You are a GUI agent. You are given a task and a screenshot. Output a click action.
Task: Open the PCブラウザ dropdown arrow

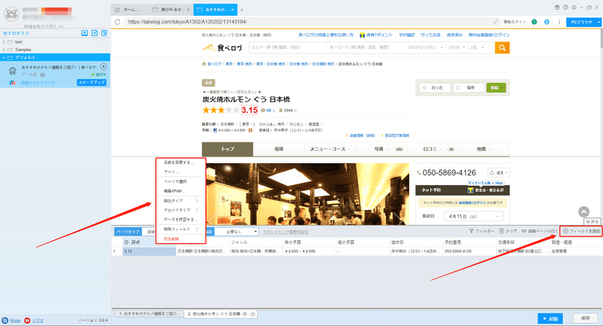click(x=598, y=23)
